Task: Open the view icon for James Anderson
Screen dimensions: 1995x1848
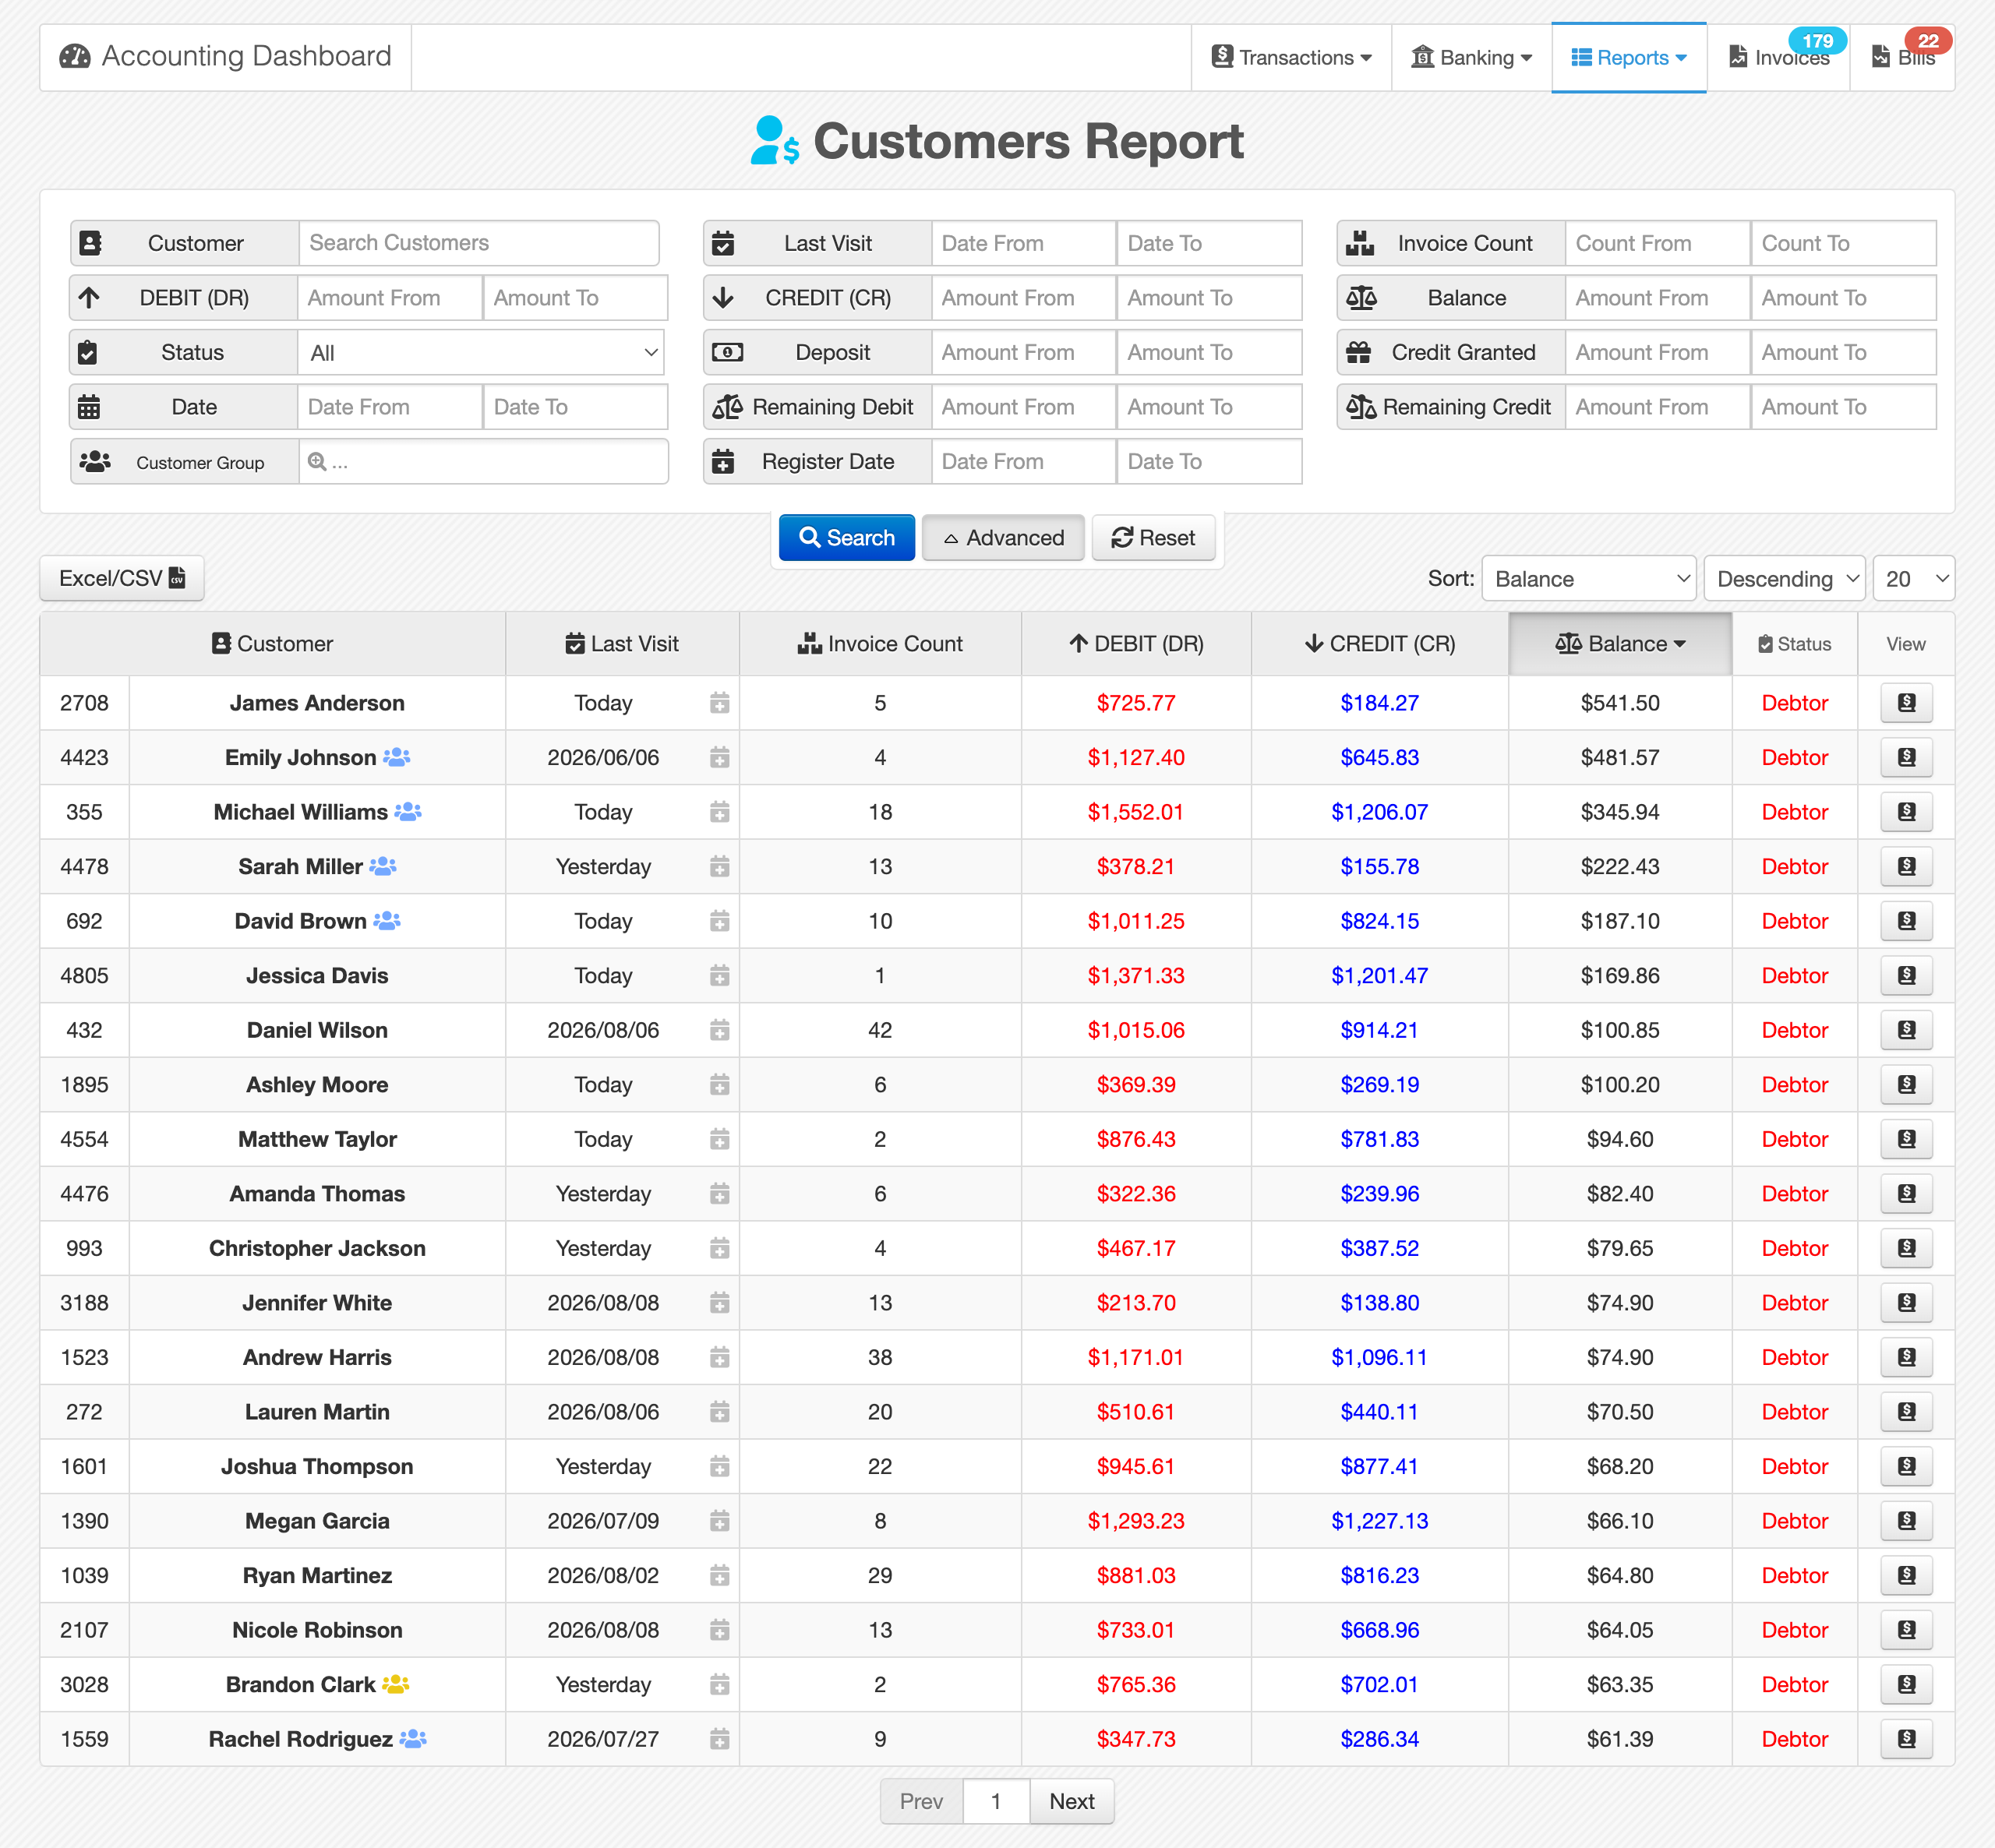Action: coord(1906,703)
